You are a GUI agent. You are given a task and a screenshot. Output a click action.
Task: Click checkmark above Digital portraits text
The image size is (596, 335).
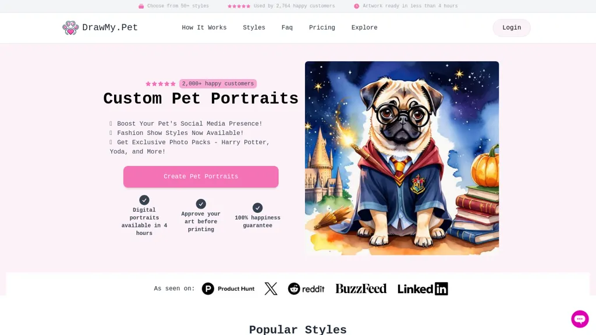(144, 200)
